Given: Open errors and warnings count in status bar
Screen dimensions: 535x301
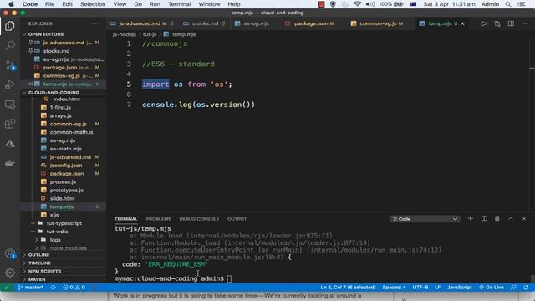Looking at the screenshot, I should click(x=74, y=288).
